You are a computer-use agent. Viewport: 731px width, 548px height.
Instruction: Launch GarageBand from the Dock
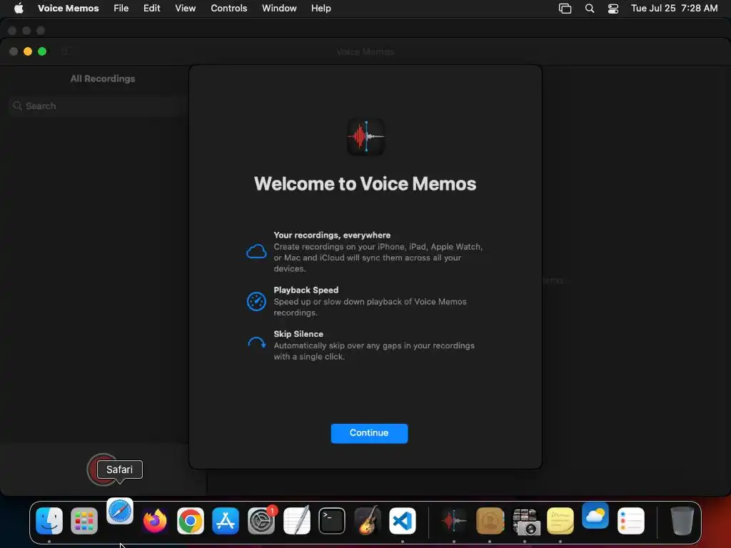367,520
